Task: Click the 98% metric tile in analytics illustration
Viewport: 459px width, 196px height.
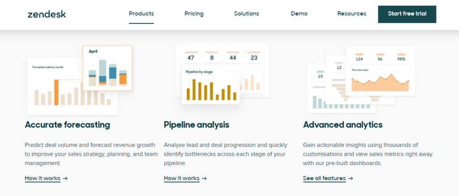Action: click(x=402, y=58)
